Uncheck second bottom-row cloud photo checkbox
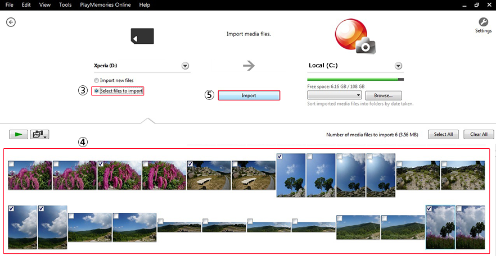 point(41,209)
